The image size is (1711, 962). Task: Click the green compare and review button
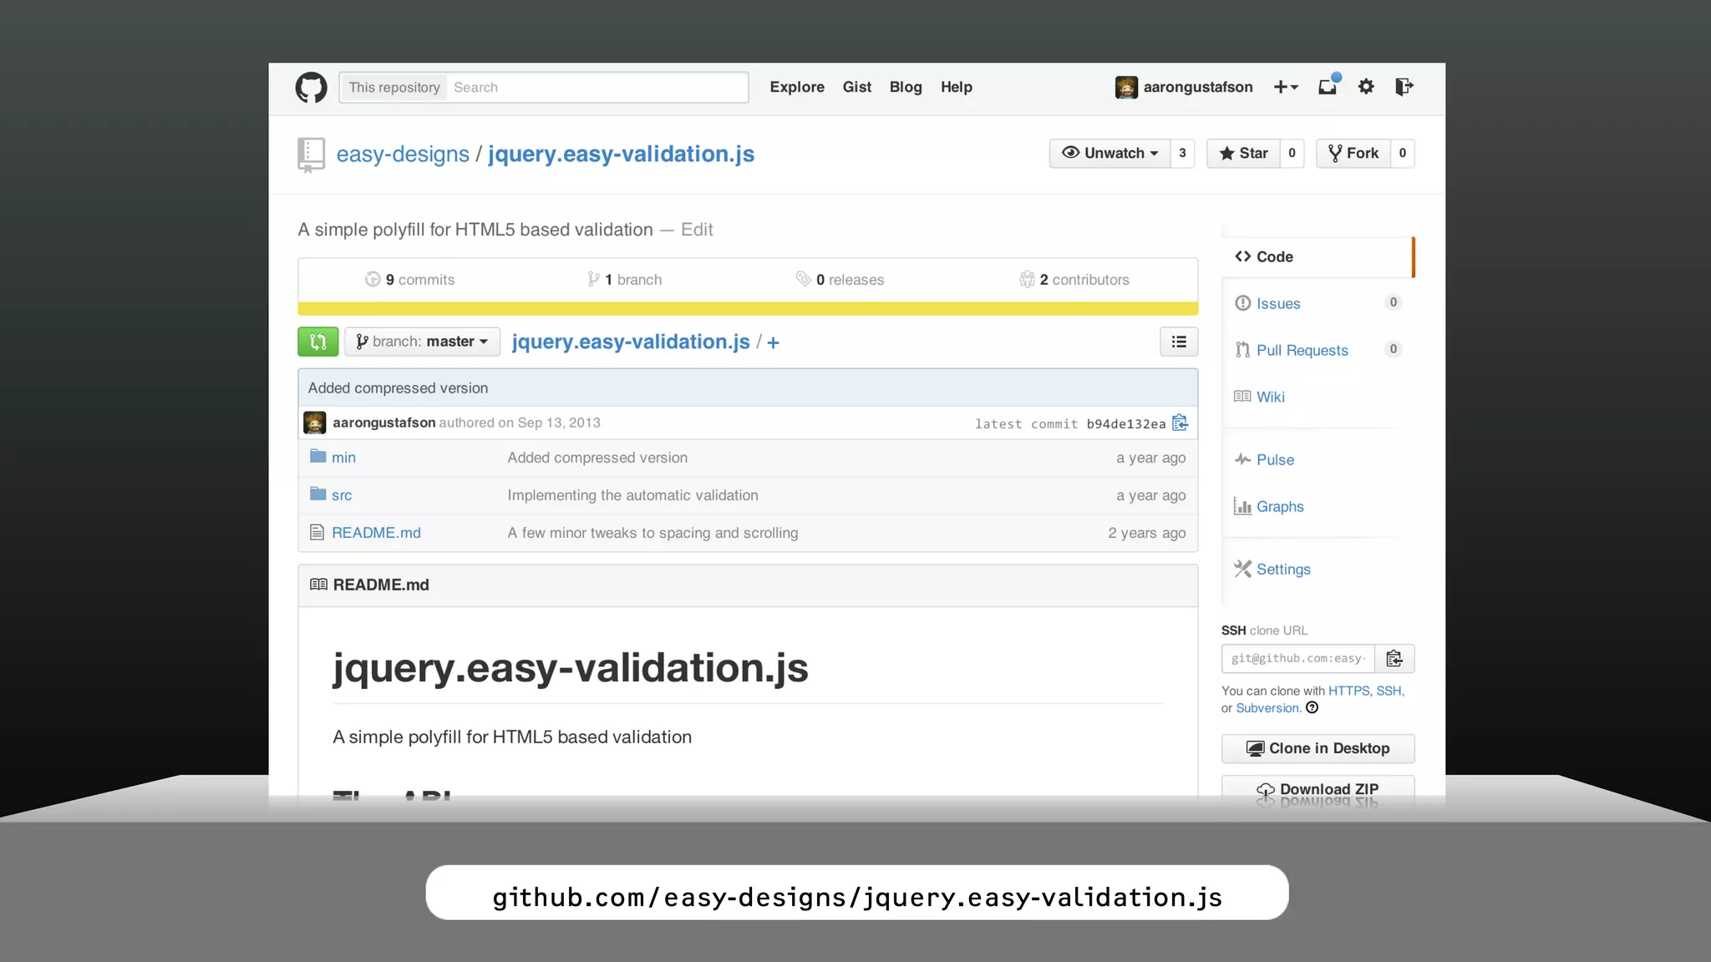pyautogui.click(x=318, y=342)
